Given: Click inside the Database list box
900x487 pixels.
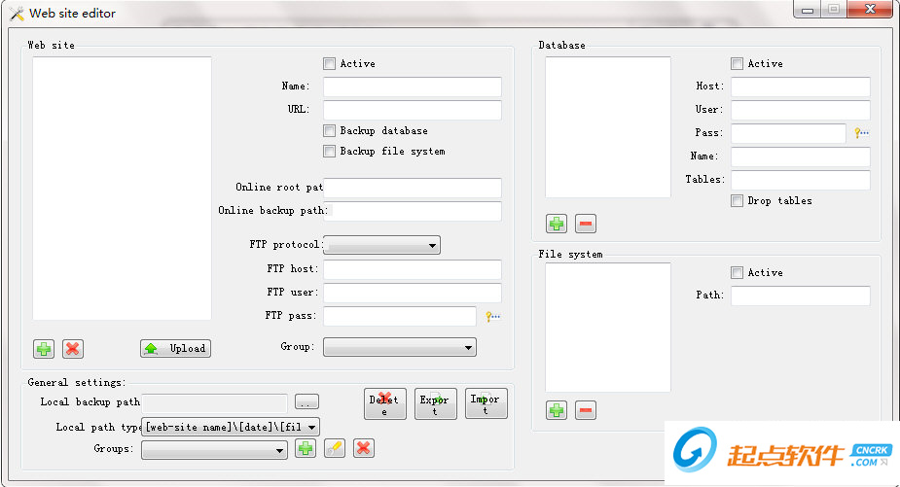Looking at the screenshot, I should [x=608, y=126].
